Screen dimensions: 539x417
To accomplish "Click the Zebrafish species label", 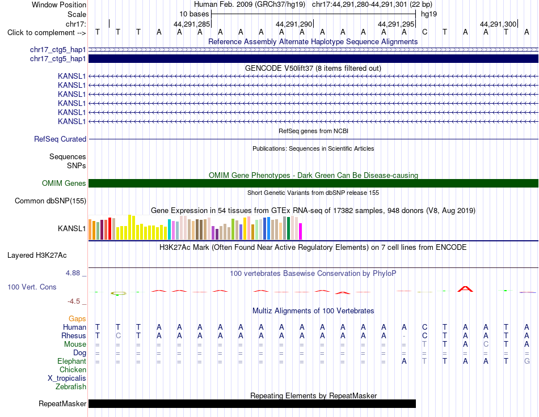I will coord(71,387).
